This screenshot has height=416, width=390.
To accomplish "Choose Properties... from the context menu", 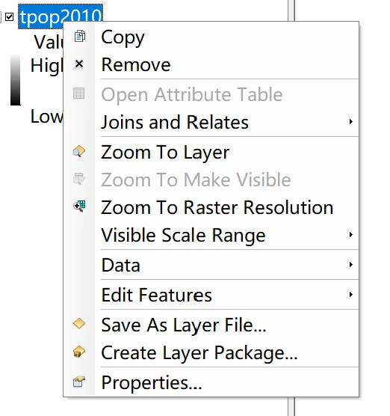I will coord(211,382).
